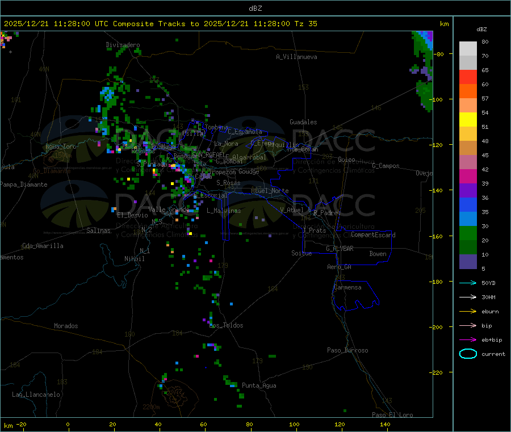Click the CompantEscard label
Image resolution: width=511 pixels, height=432 pixels.
pos(373,234)
